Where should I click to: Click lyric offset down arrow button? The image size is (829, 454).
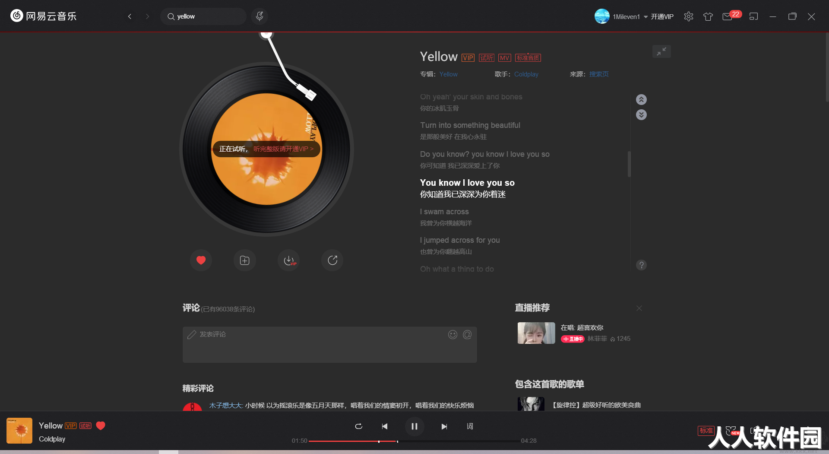coord(641,115)
